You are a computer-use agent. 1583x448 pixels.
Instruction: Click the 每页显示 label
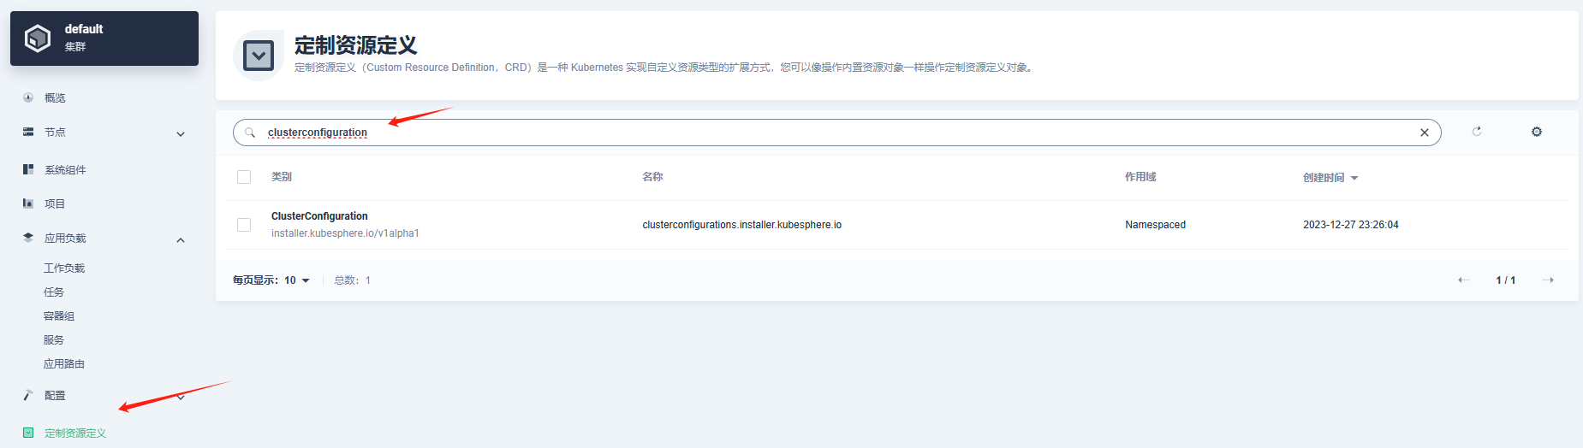[x=255, y=280]
